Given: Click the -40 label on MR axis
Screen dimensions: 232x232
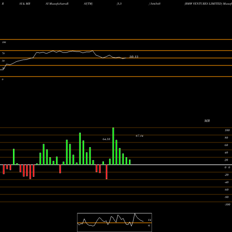Looking at the screenshot, I should coord(226,182).
